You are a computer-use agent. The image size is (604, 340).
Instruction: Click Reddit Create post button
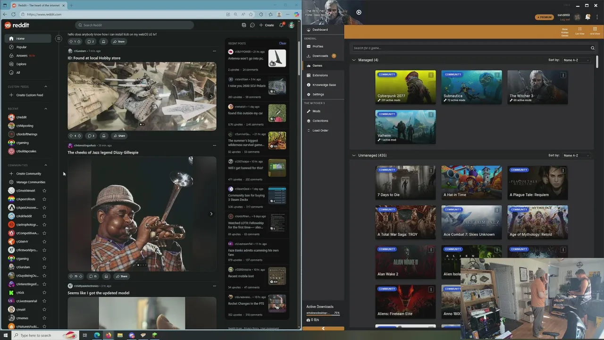click(x=267, y=25)
